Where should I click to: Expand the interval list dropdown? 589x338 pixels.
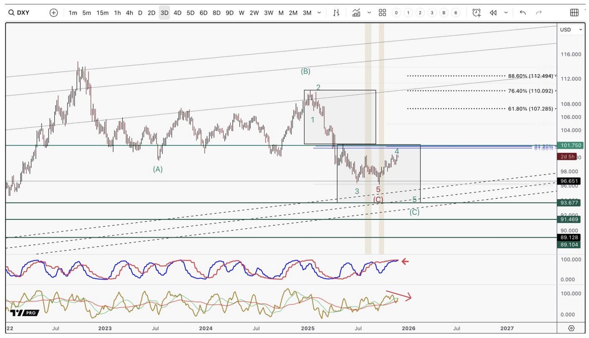(319, 13)
